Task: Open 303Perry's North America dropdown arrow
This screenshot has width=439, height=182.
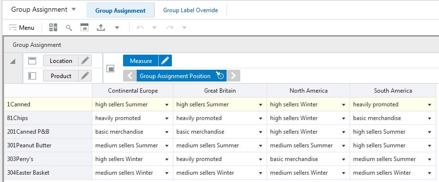Action: 343,160
